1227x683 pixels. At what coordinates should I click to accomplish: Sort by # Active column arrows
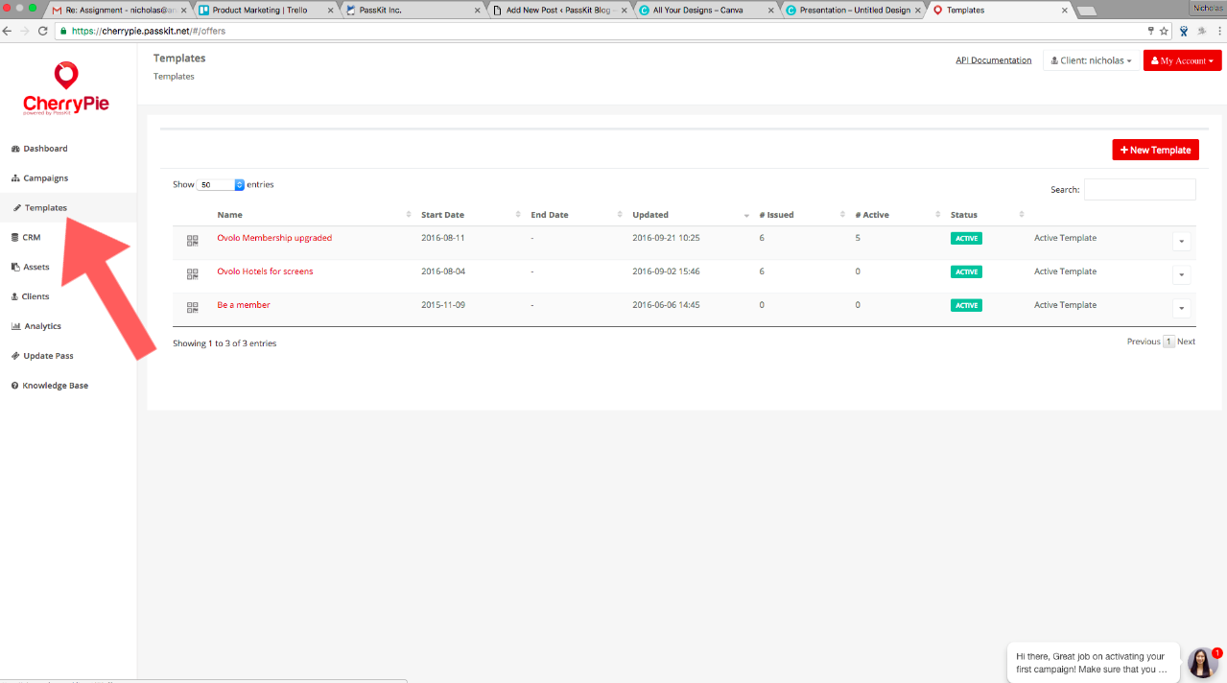(938, 215)
